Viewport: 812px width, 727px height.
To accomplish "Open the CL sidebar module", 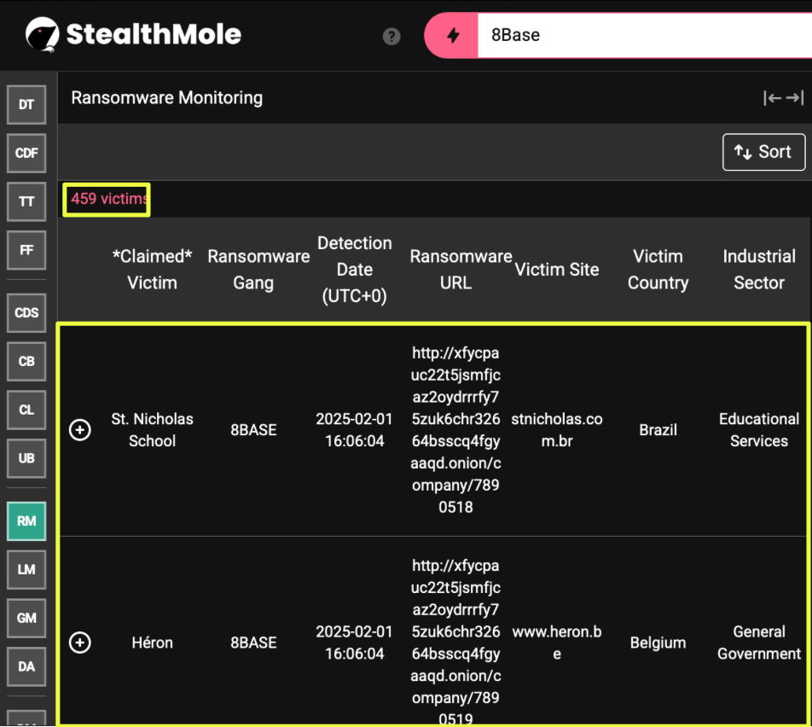I will pos(26,410).
